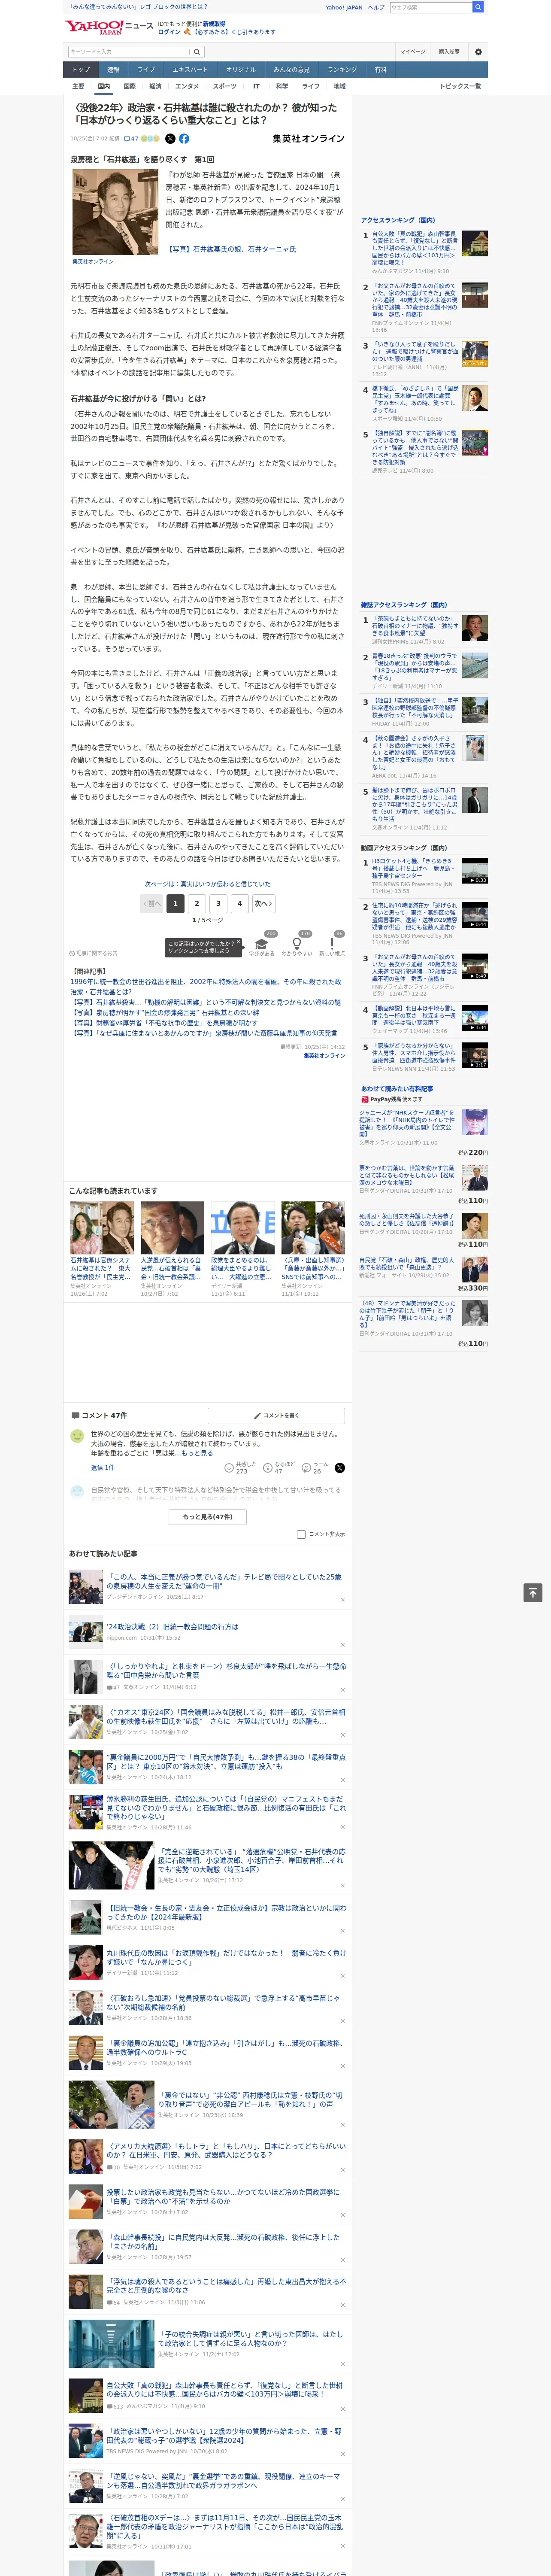
Task: Click the 集英社オンライン publisher name
Action: point(309,139)
